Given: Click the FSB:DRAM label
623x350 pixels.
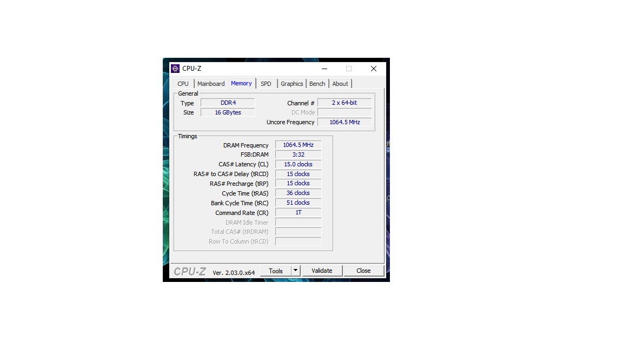Looking at the screenshot, I should pyautogui.click(x=255, y=155).
